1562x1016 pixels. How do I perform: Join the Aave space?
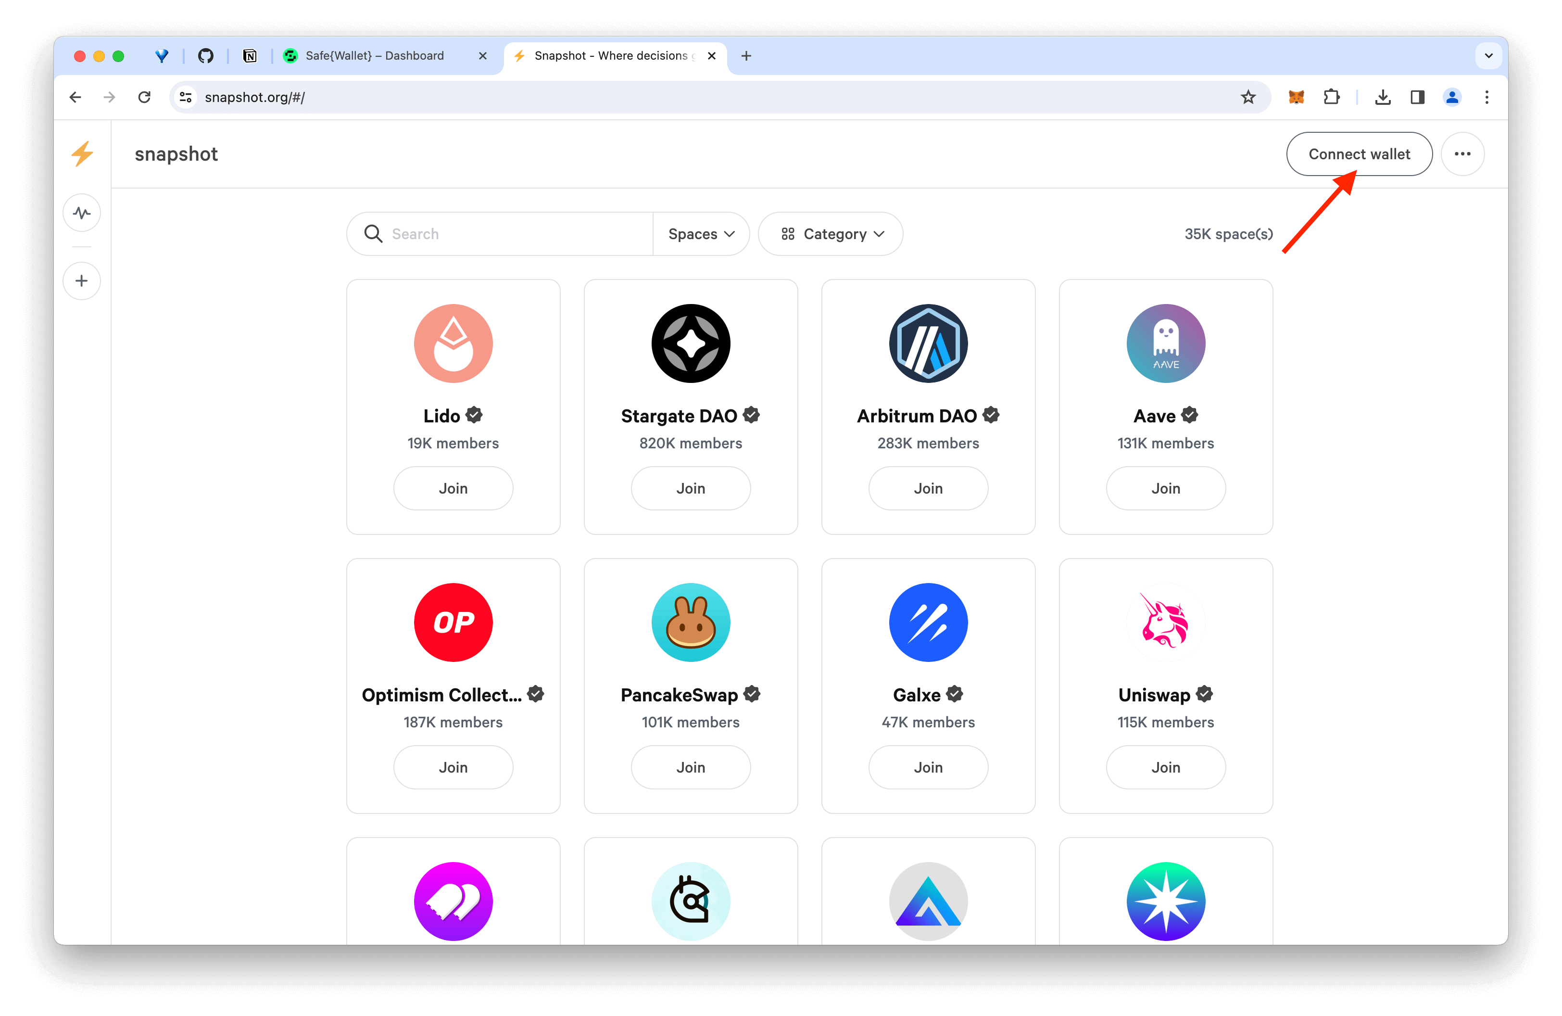point(1166,488)
